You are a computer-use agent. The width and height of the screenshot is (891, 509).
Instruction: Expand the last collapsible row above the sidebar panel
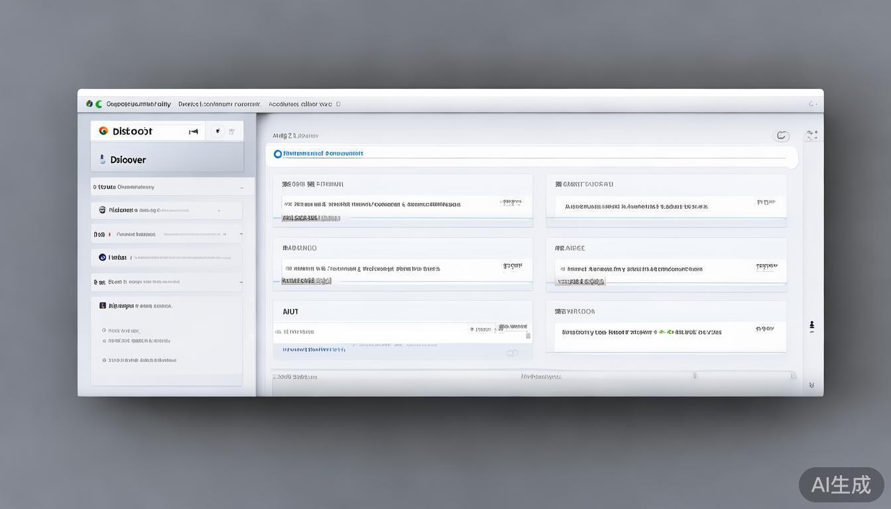pyautogui.click(x=241, y=282)
